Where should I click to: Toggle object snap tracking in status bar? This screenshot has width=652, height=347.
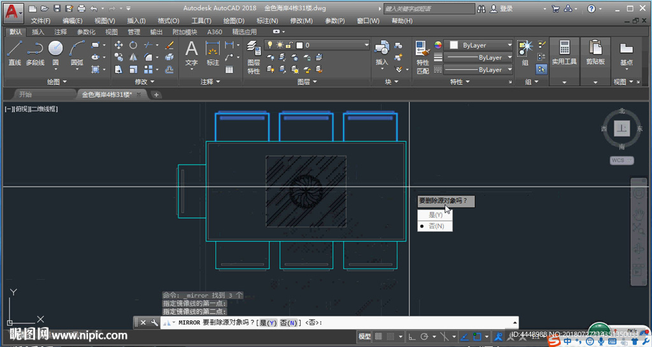[x=465, y=336]
